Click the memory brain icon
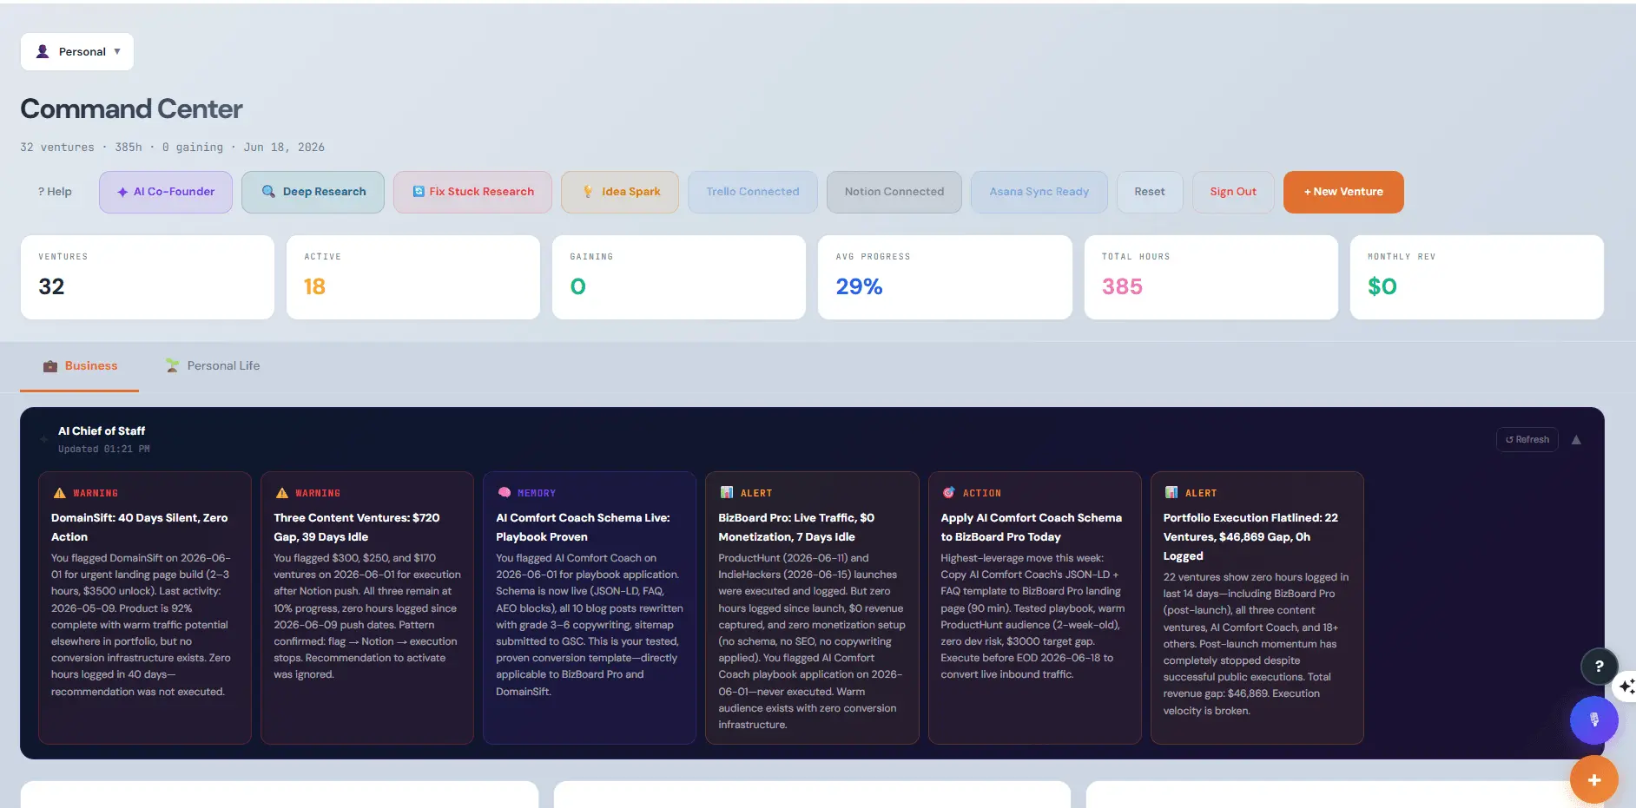The image size is (1636, 808). (505, 492)
